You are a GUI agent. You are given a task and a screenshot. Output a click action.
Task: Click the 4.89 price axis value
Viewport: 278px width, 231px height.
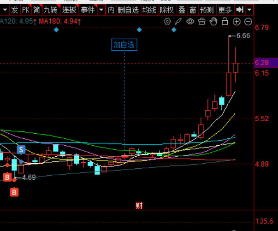click(262, 164)
